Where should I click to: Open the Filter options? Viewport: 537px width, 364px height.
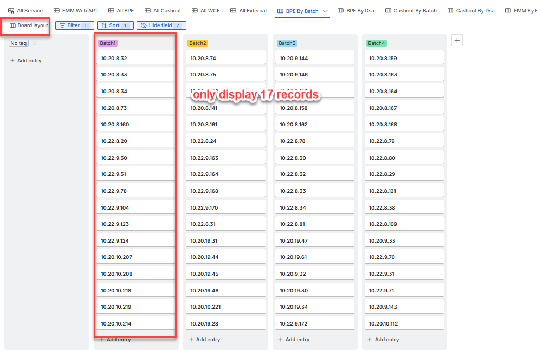75,25
